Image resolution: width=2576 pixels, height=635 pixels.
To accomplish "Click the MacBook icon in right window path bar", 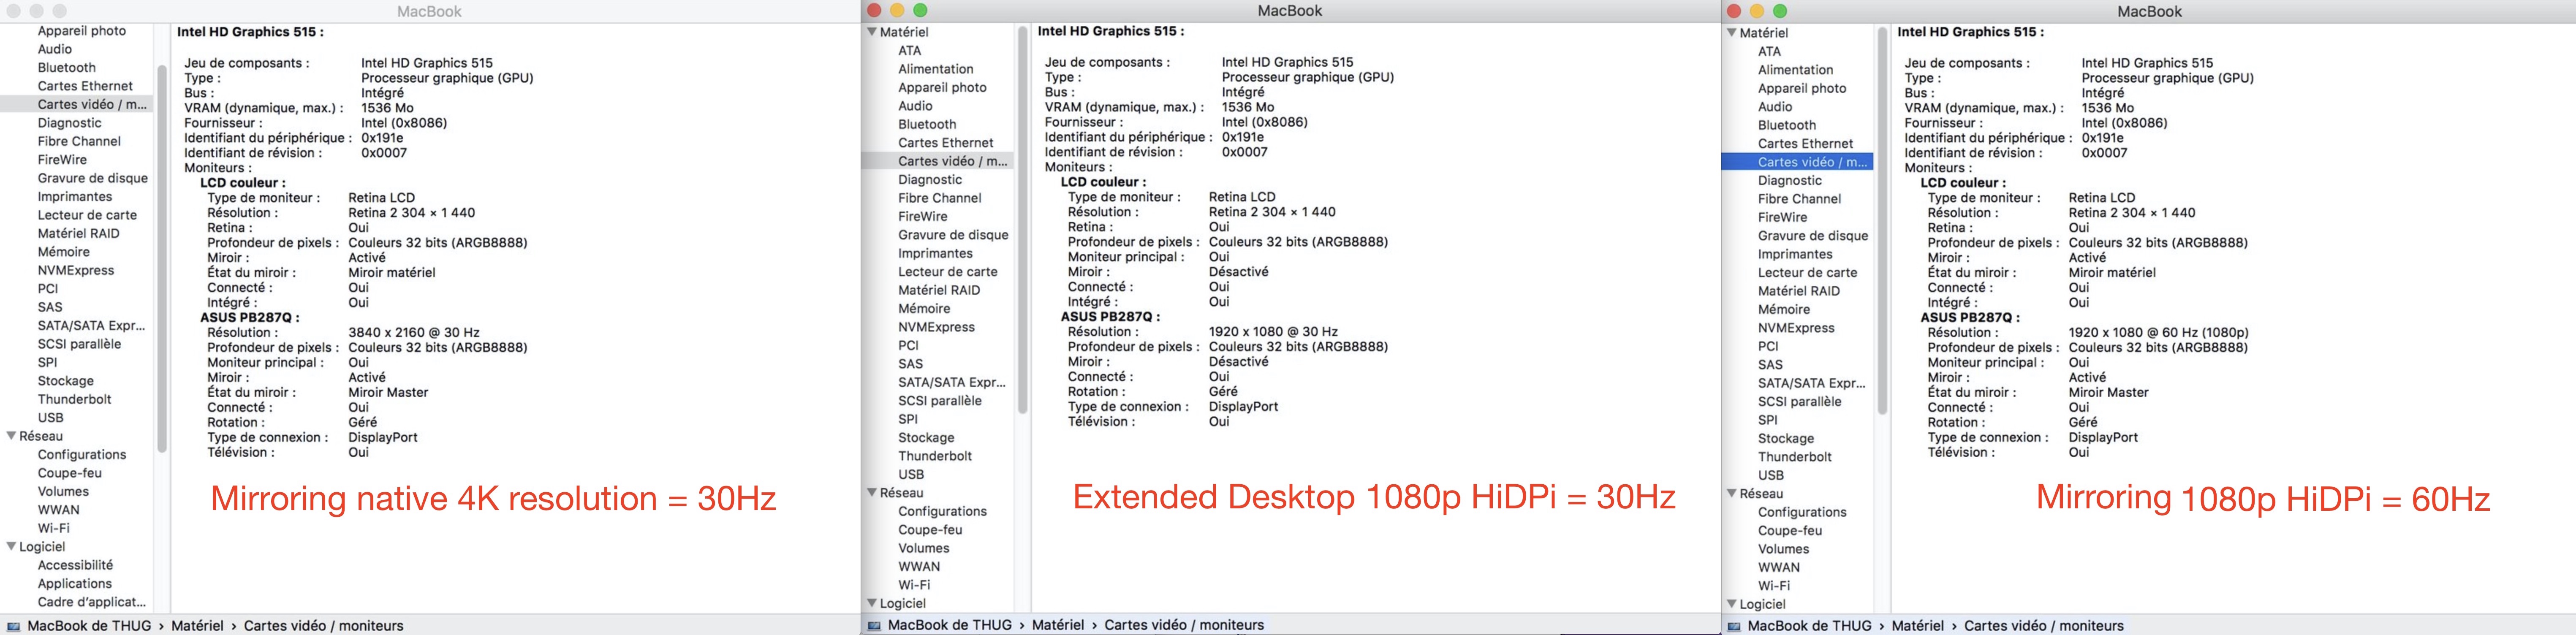I will [1734, 626].
